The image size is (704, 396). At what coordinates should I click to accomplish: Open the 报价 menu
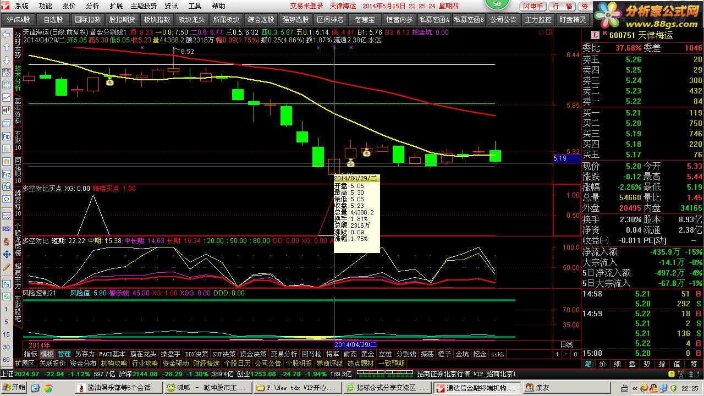point(69,6)
